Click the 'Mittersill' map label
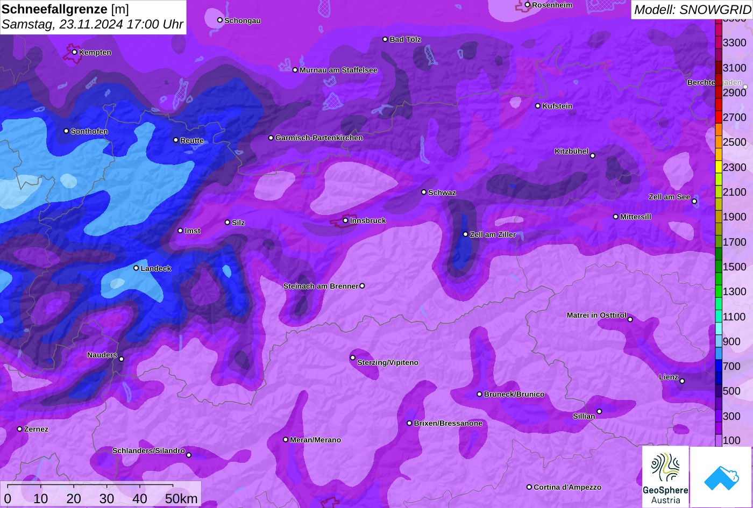The width and height of the screenshot is (753, 508). (x=636, y=217)
